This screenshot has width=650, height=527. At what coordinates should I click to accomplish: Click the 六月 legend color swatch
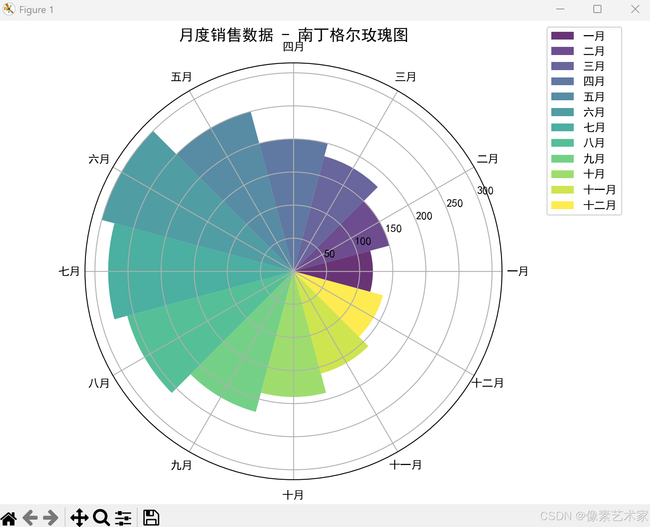(x=562, y=112)
